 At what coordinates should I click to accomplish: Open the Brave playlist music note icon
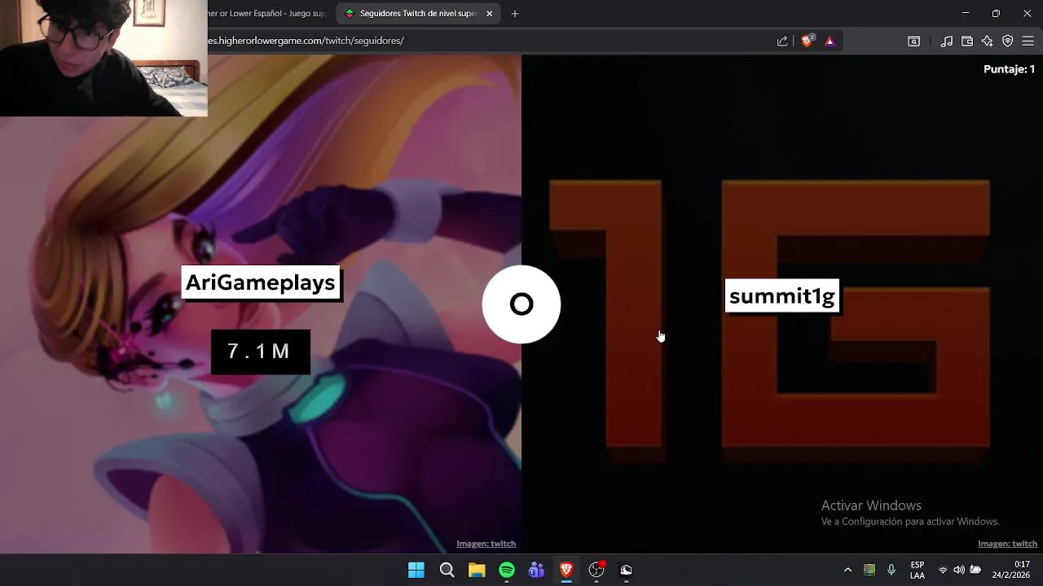pos(946,41)
